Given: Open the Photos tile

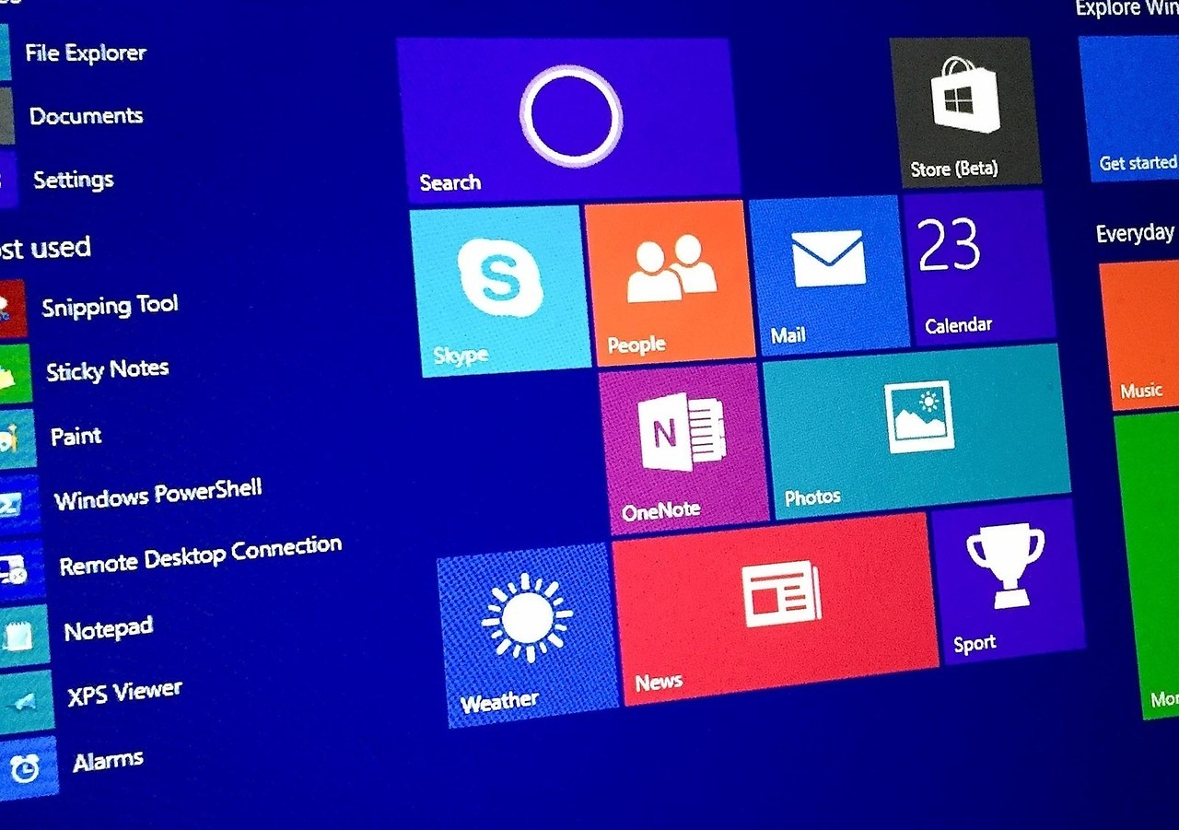Looking at the screenshot, I should (x=916, y=431).
